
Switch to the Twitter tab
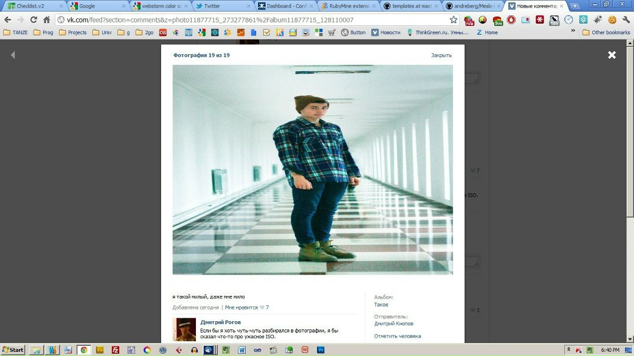[212, 6]
